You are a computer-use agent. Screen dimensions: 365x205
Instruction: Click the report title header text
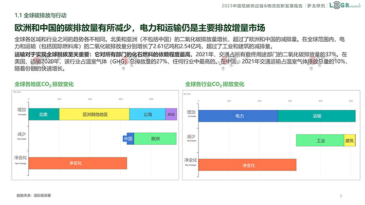click(x=262, y=5)
